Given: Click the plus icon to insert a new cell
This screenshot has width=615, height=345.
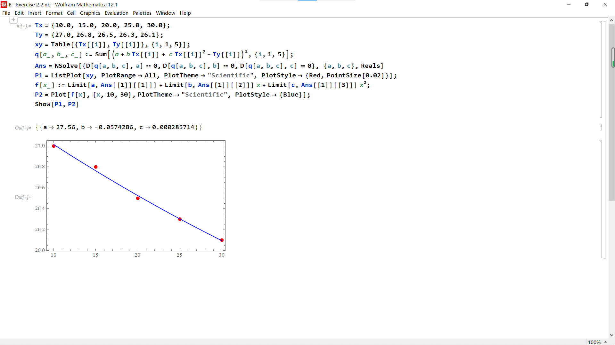Looking at the screenshot, I should (13, 20).
